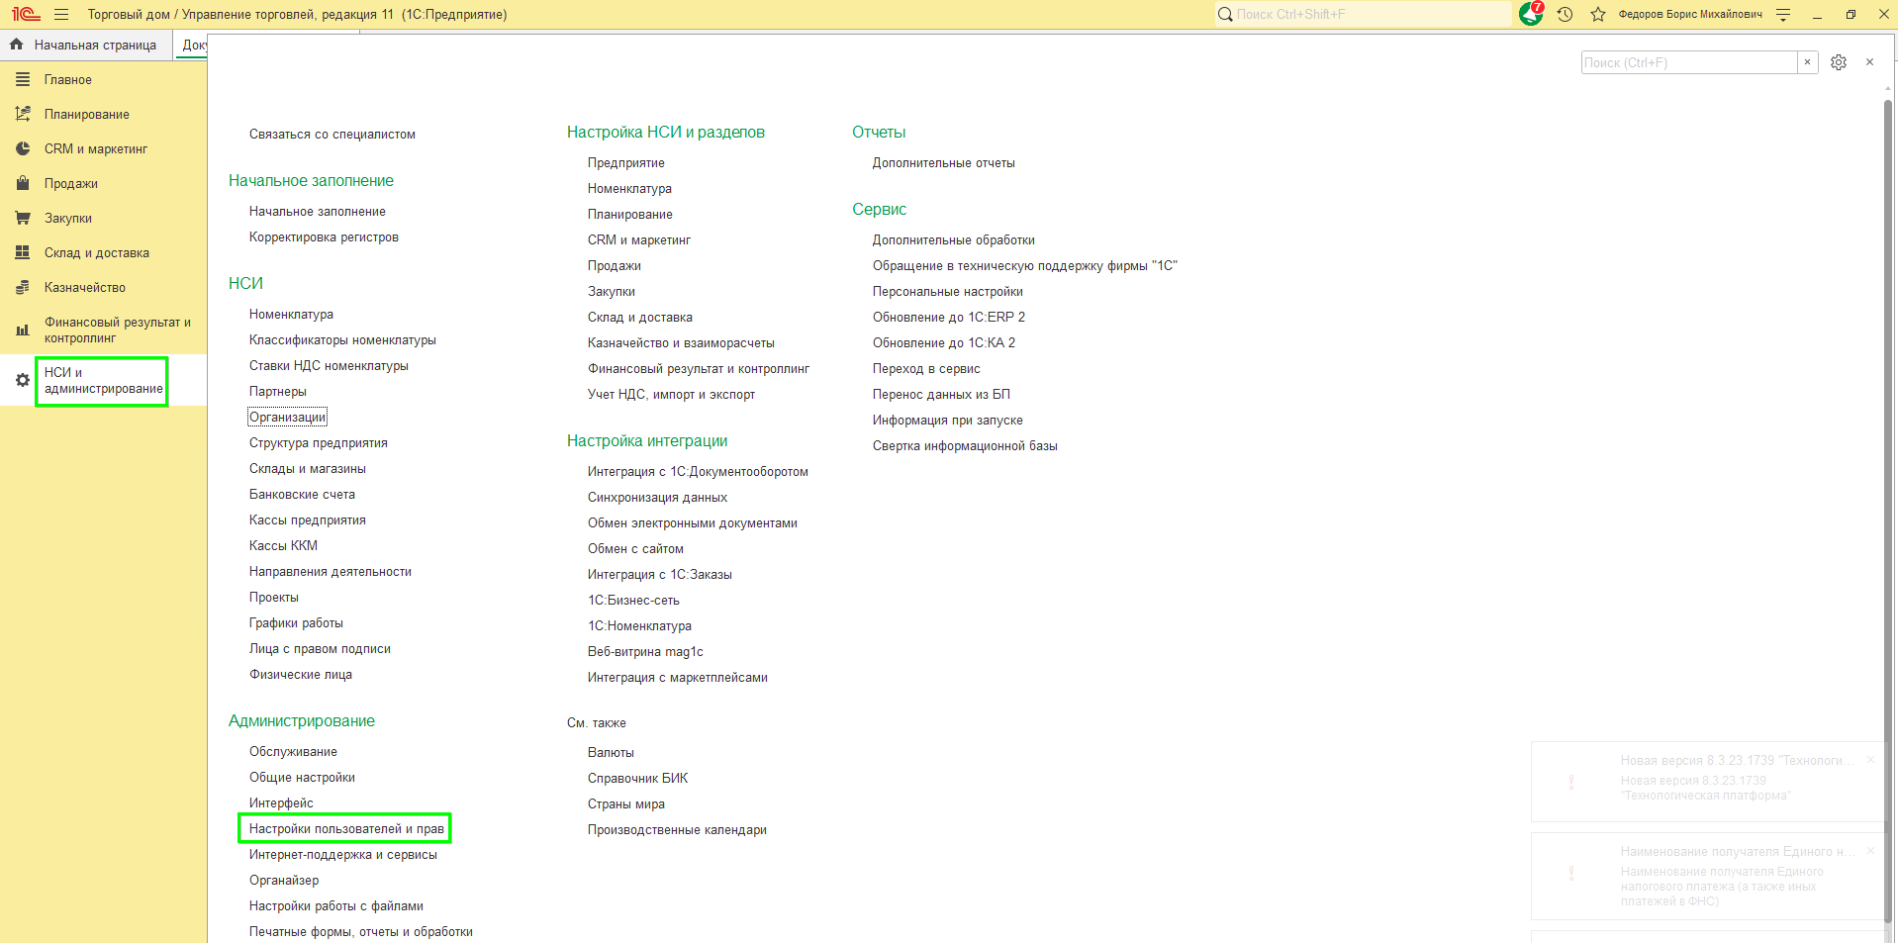Open Свертка информационной базы
This screenshot has height=943, width=1898.
click(x=965, y=446)
